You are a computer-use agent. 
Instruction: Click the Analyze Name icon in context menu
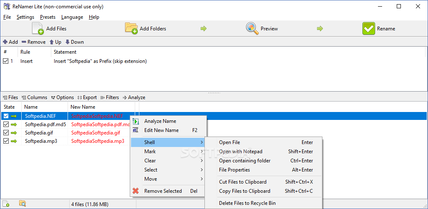click(x=136, y=121)
